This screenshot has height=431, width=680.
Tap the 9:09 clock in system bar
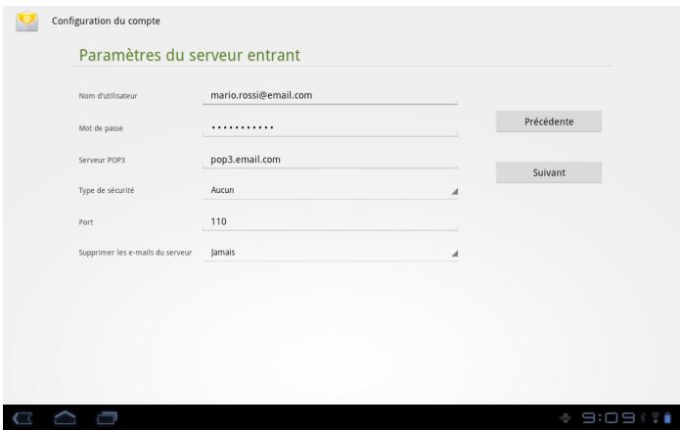(609, 418)
